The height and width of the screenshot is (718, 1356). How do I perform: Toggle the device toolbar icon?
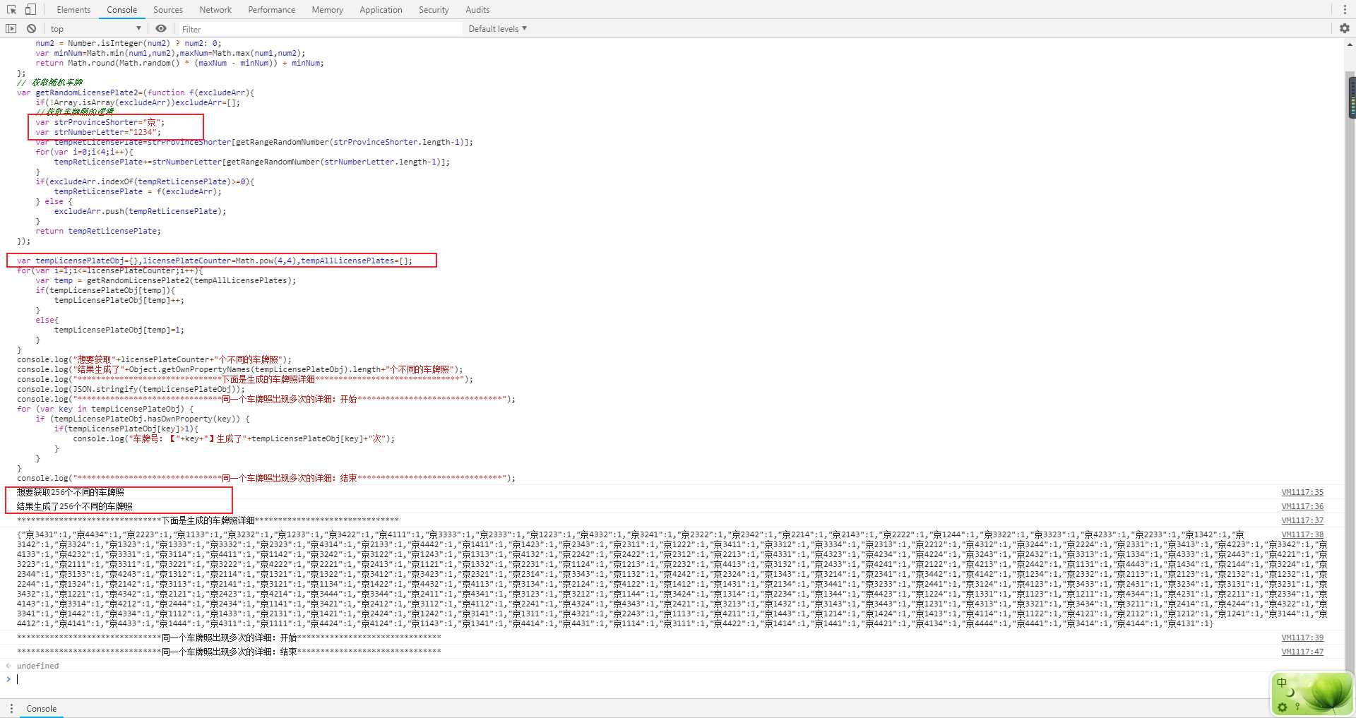coord(30,9)
